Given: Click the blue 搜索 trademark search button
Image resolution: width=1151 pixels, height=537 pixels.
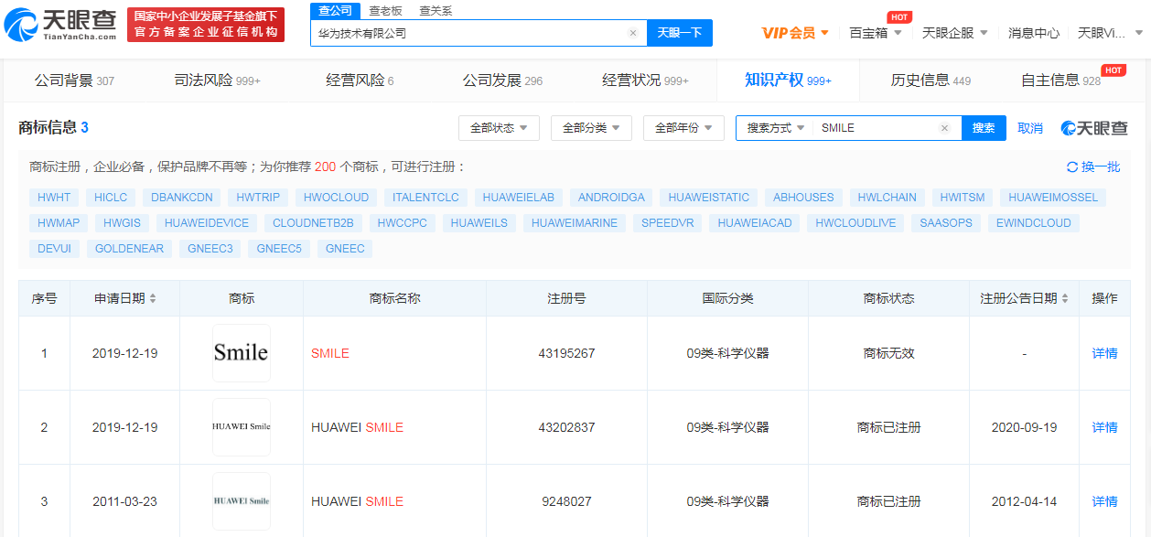Looking at the screenshot, I should (x=984, y=128).
